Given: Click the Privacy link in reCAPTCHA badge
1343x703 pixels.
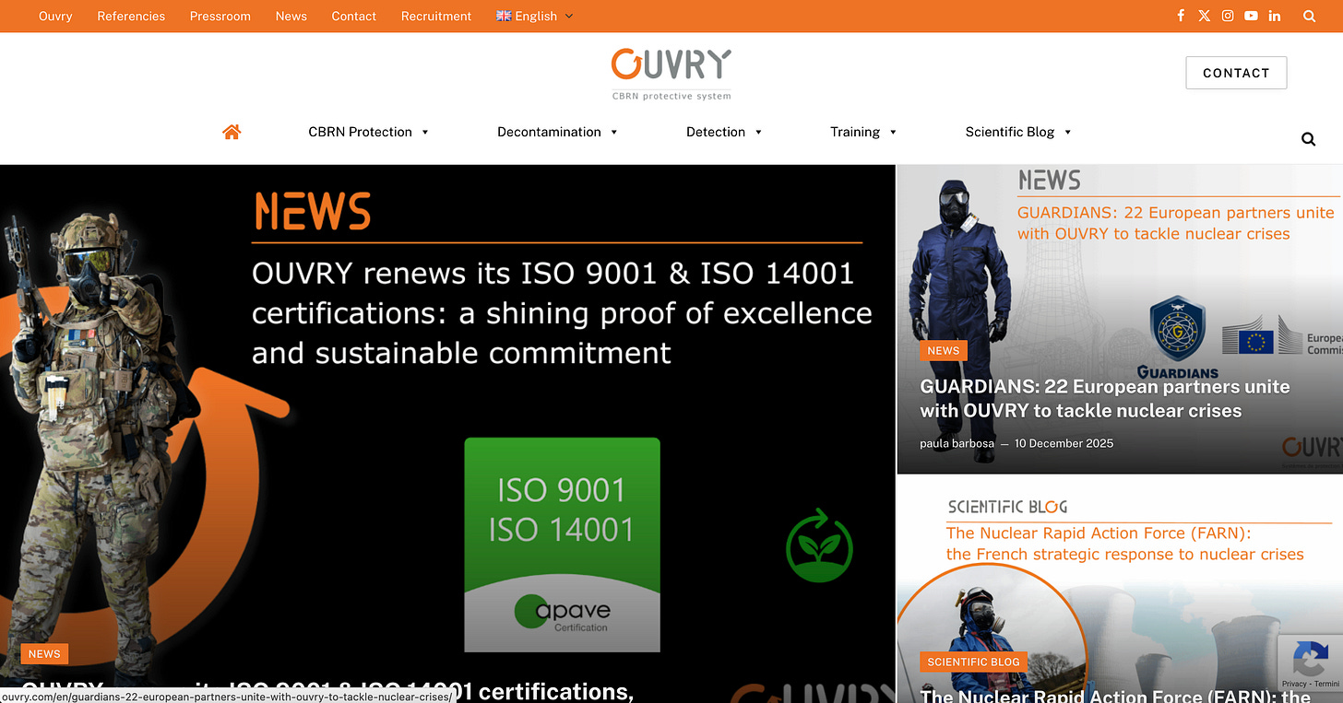Looking at the screenshot, I should point(1294,684).
